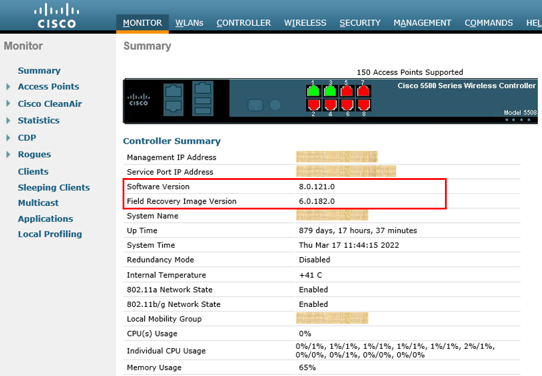Click the System Time value
542x376 pixels.
point(349,245)
